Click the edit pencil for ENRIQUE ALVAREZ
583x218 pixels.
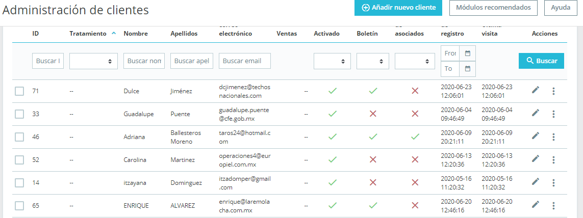pos(535,205)
